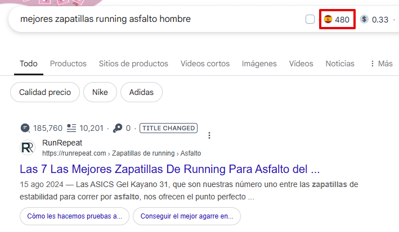
Task: Click the word count icon beside 10,201
Action: [71, 128]
